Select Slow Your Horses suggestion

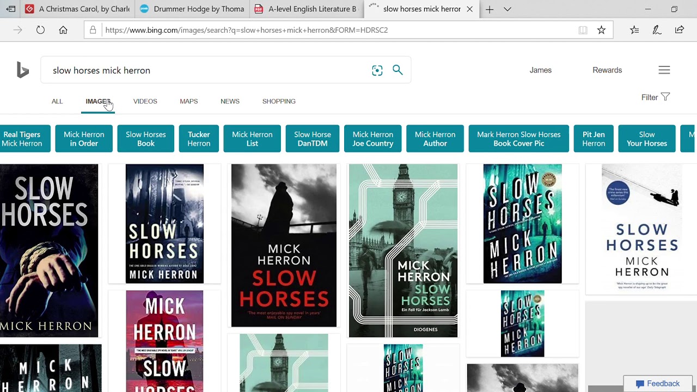point(647,139)
